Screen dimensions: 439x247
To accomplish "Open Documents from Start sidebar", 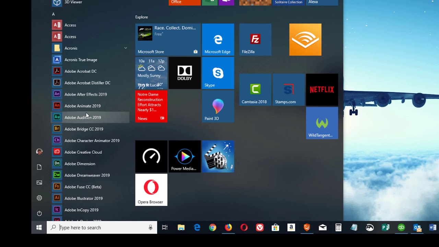I will (39, 167).
